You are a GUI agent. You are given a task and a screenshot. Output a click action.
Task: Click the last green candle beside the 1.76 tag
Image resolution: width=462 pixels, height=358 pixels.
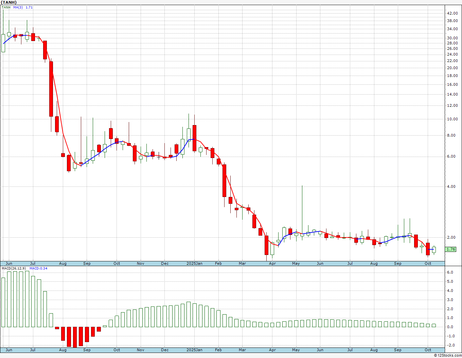click(434, 250)
